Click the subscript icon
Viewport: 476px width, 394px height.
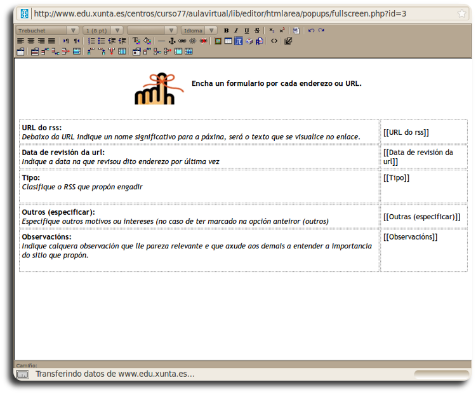272,31
